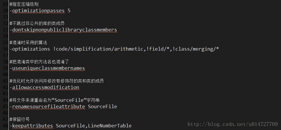Select line number 30 in gutter
Viewport: 281px width, 130px height.
point(5,10)
